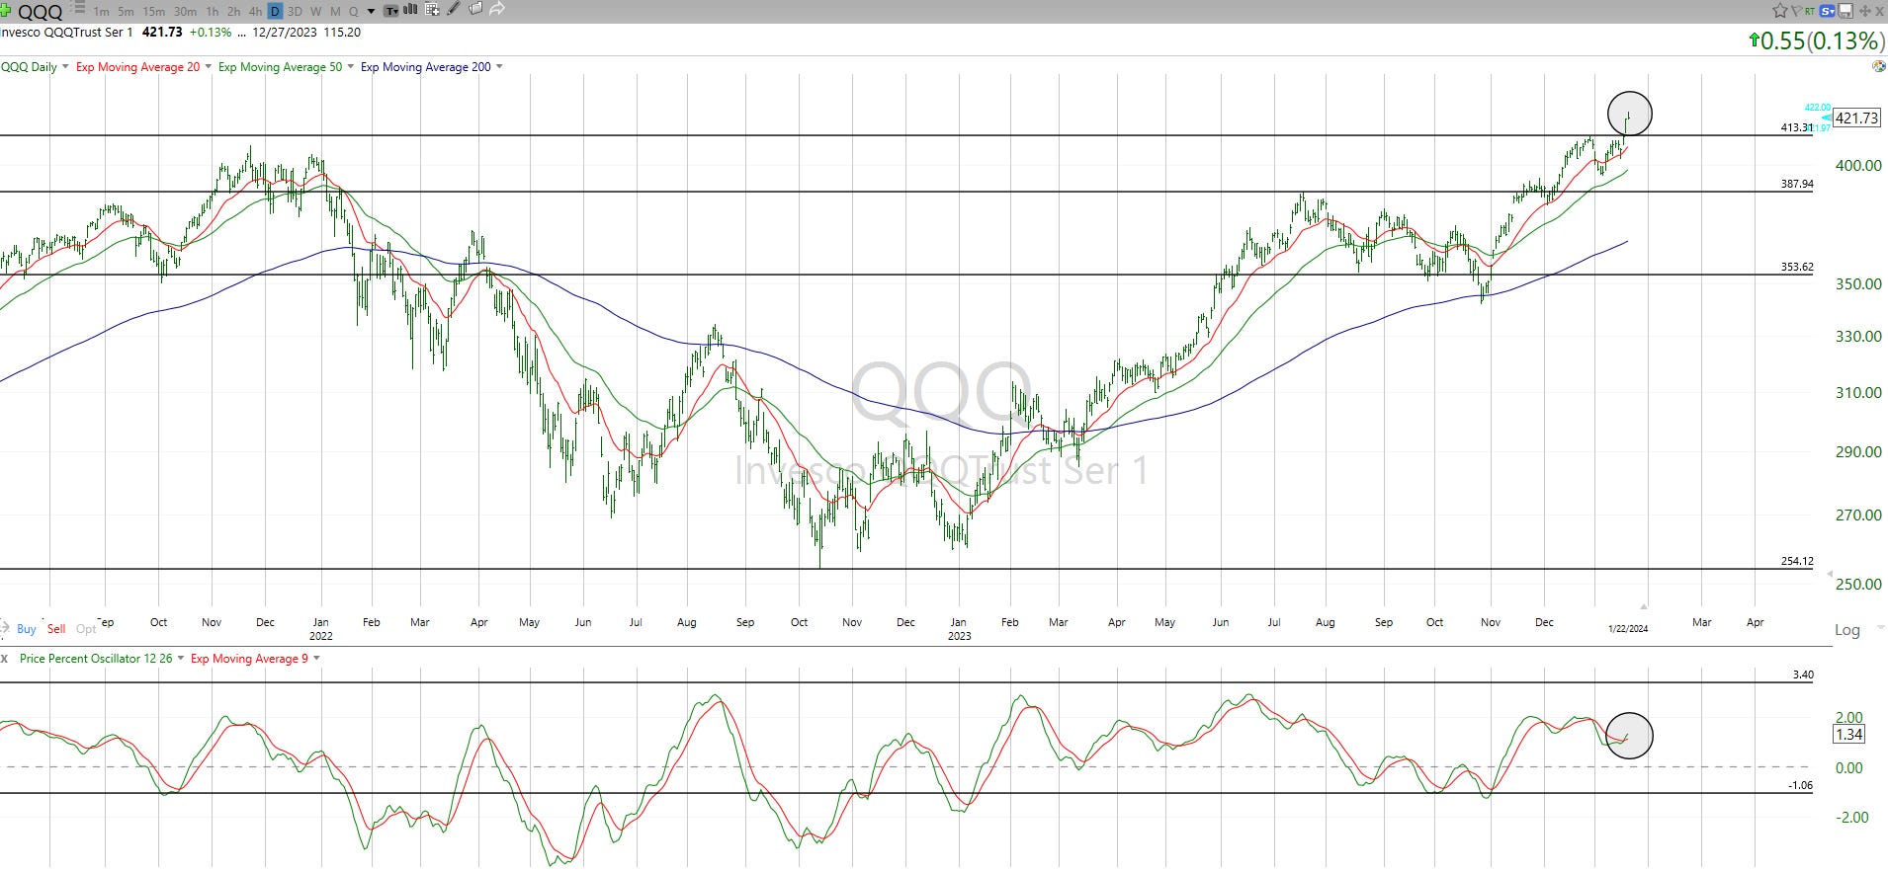Switch to 15m timeframe
Screen dimensions: 1888x872
tap(153, 12)
